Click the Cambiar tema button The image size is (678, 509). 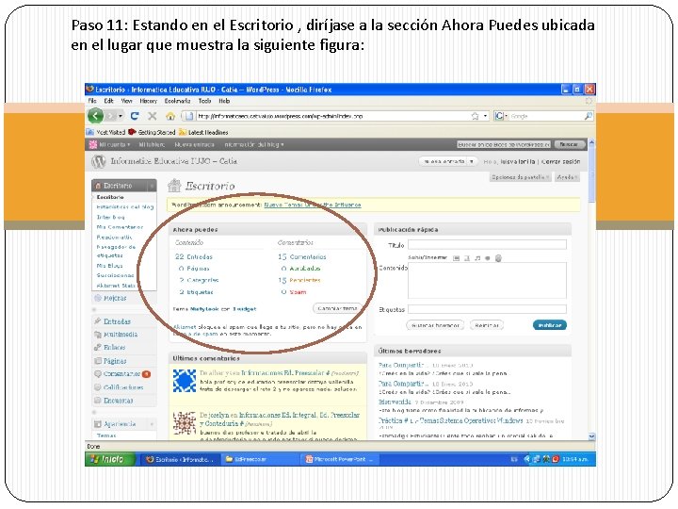337,308
